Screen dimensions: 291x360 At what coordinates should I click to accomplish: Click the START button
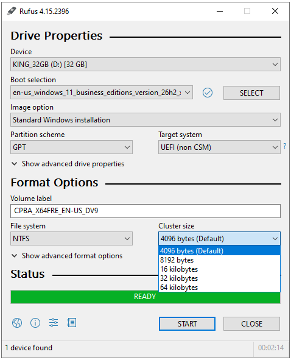coord(187,323)
